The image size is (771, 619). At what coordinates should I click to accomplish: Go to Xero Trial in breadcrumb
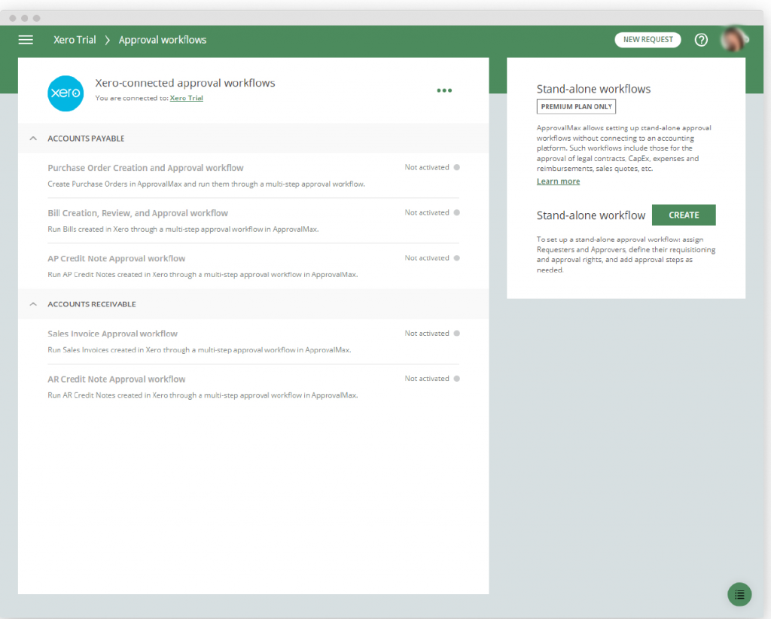(75, 40)
